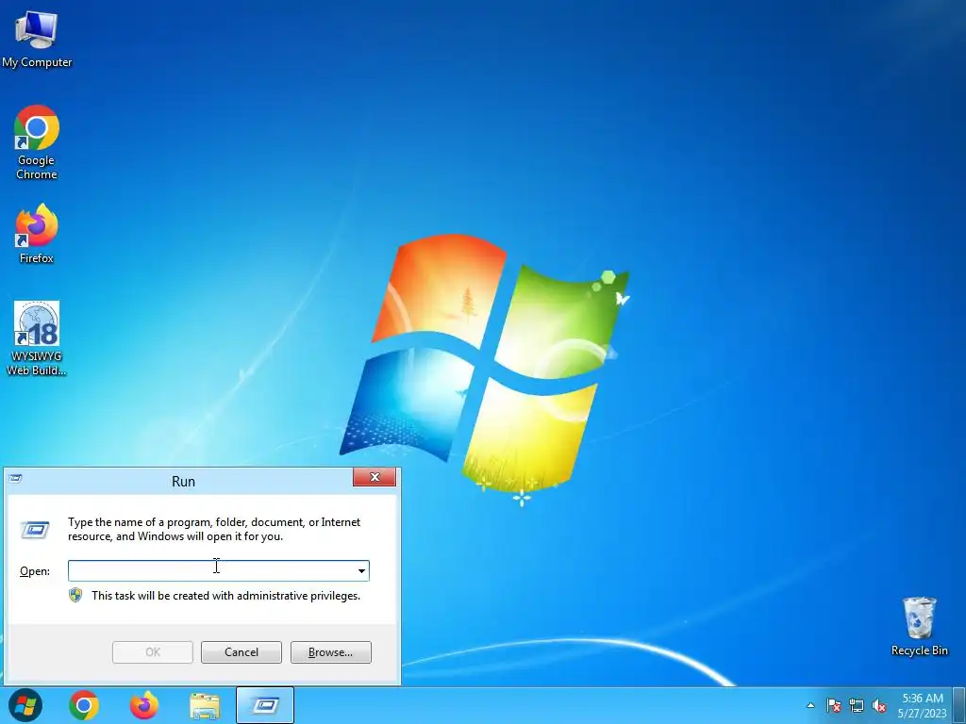Click the Run title text

click(x=183, y=482)
